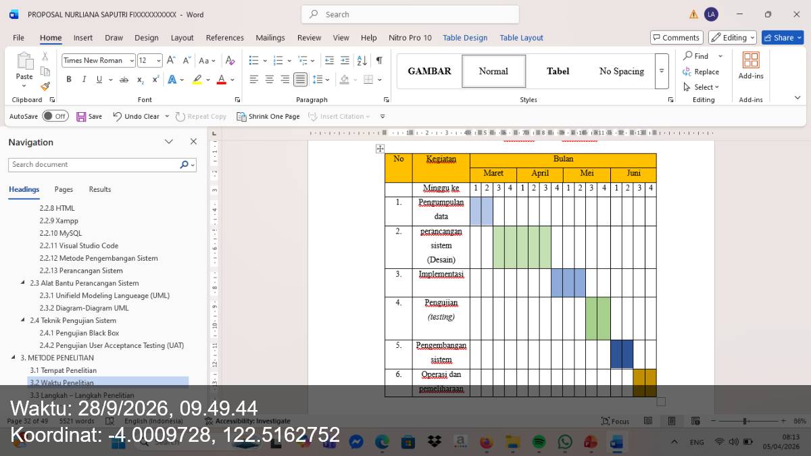The width and height of the screenshot is (811, 456).
Task: Click the table move handle icon
Action: [x=380, y=149]
